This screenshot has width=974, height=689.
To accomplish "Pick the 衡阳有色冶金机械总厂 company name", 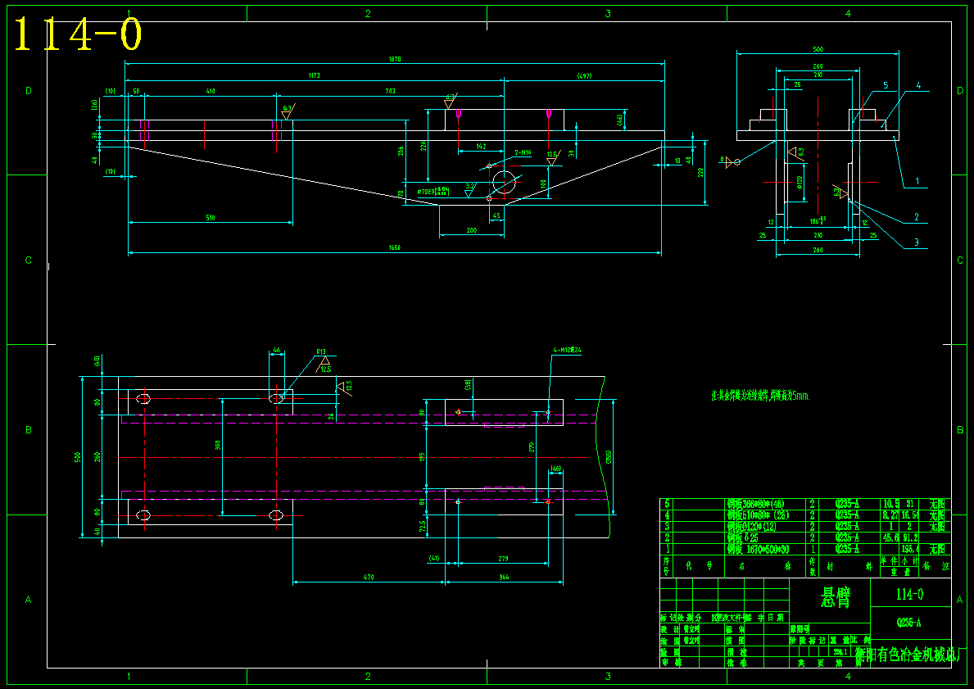I will (x=907, y=655).
